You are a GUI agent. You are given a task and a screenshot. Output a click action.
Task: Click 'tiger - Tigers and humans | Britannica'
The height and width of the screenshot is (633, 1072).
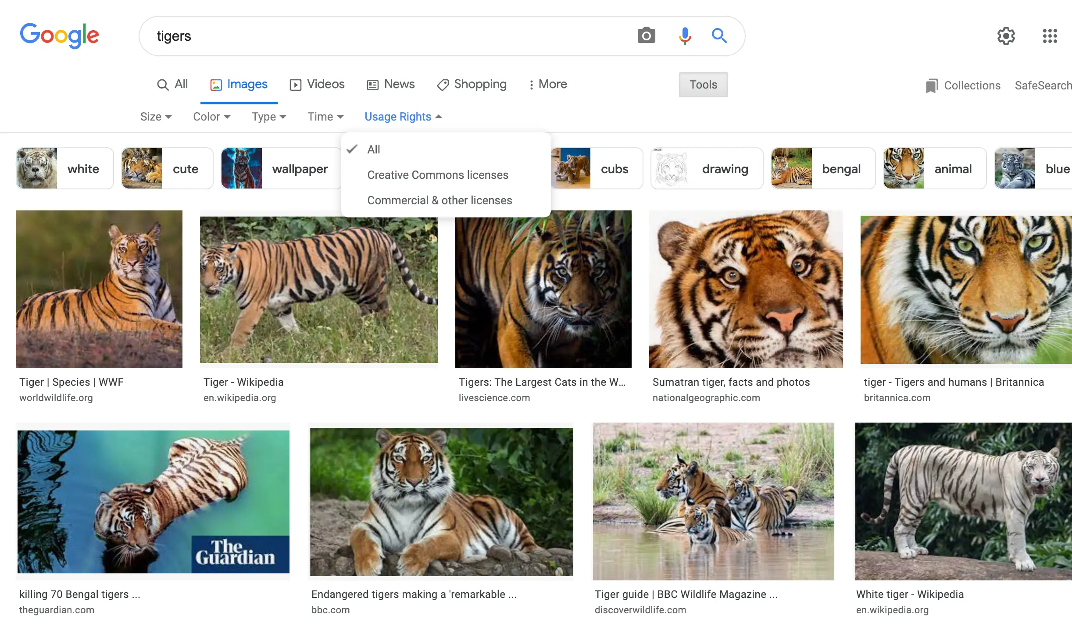(x=954, y=382)
